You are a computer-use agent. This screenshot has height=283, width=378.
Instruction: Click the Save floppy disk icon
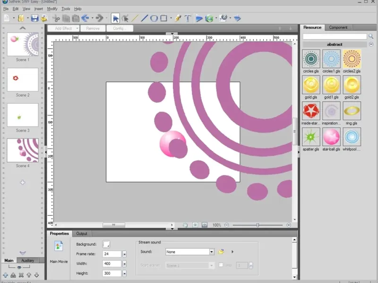click(x=34, y=18)
